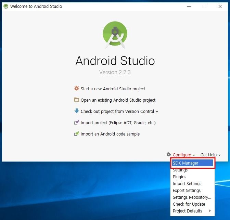Open the Configure dropdown
The width and height of the screenshot is (230, 220).
coord(184,155)
